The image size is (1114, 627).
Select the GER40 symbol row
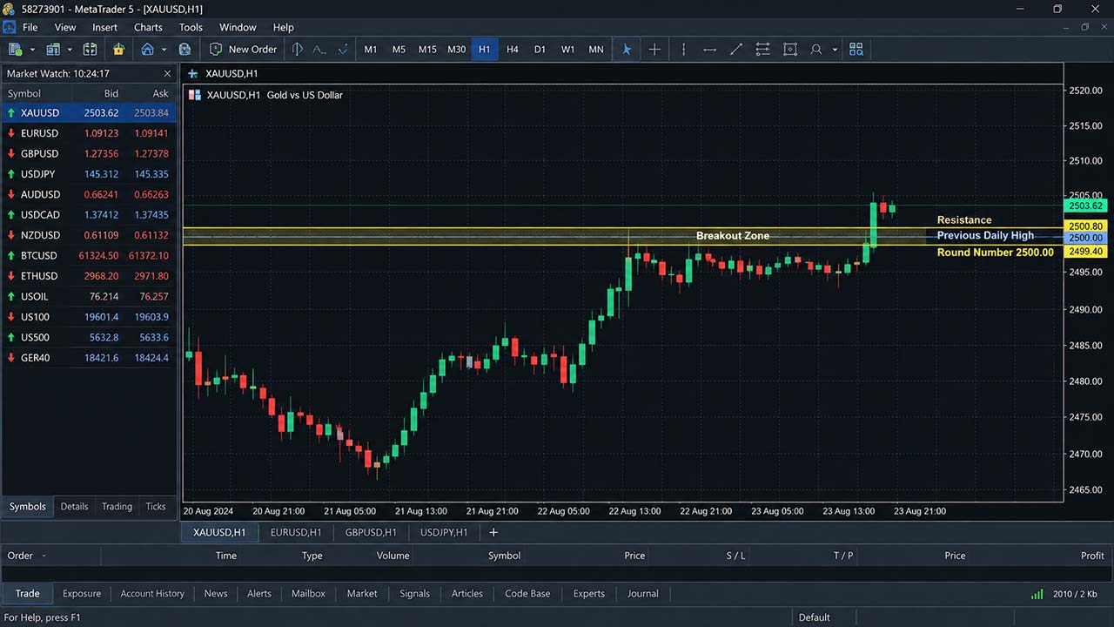coord(89,357)
